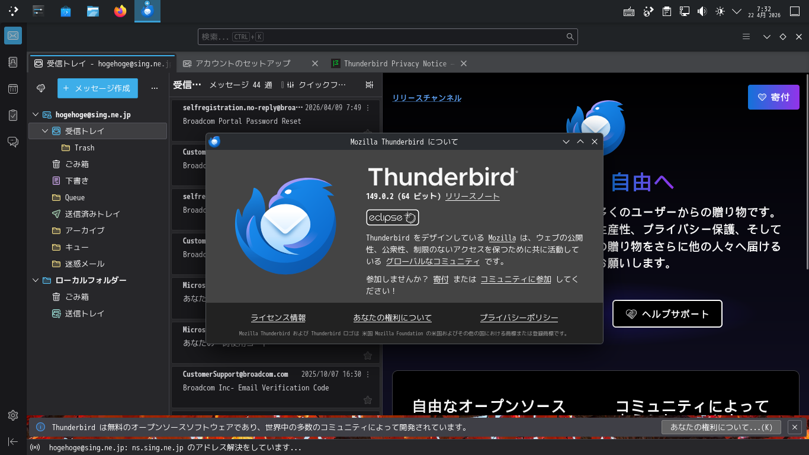Image resolution: width=809 pixels, height=455 pixels.
Task: Switch to the アカウントのセットアップ tab
Action: [x=243, y=63]
